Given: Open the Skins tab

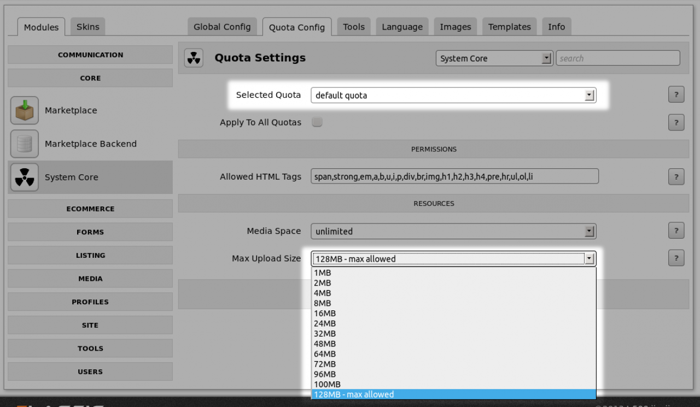Looking at the screenshot, I should 87,27.
